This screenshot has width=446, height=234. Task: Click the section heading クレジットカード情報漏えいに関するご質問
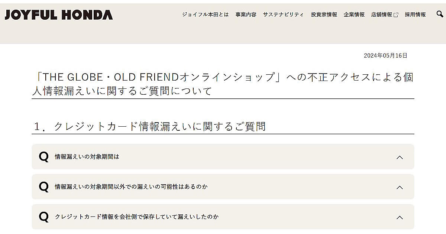[x=160, y=126]
